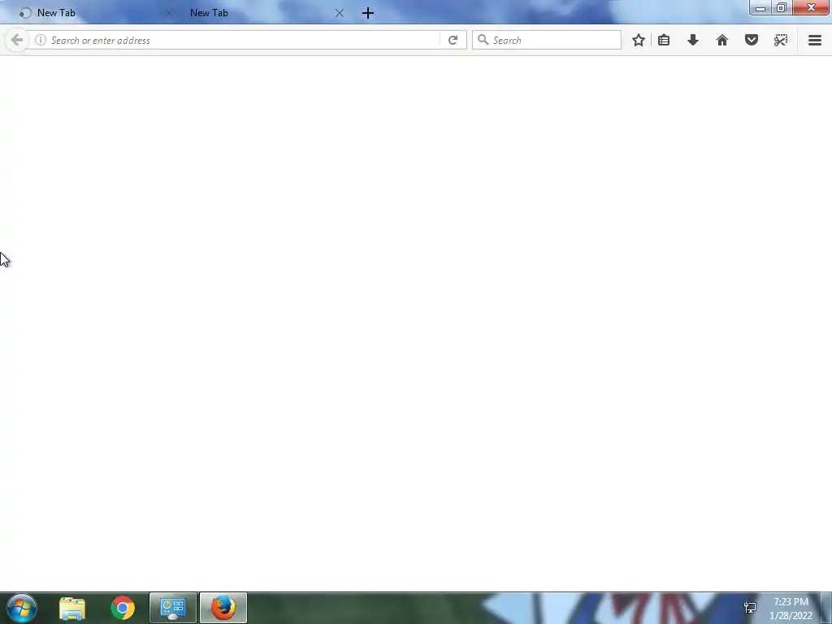Click the site info icon in address bar
Image resolution: width=832 pixels, height=624 pixels.
coord(41,41)
